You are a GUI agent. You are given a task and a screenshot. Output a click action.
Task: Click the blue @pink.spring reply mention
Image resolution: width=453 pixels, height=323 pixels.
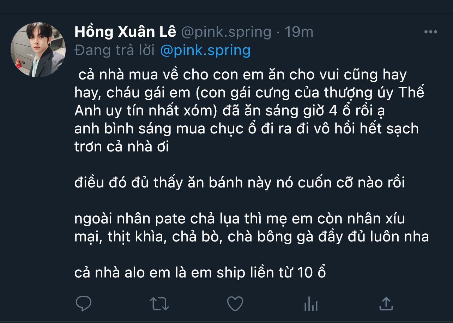[x=205, y=50]
